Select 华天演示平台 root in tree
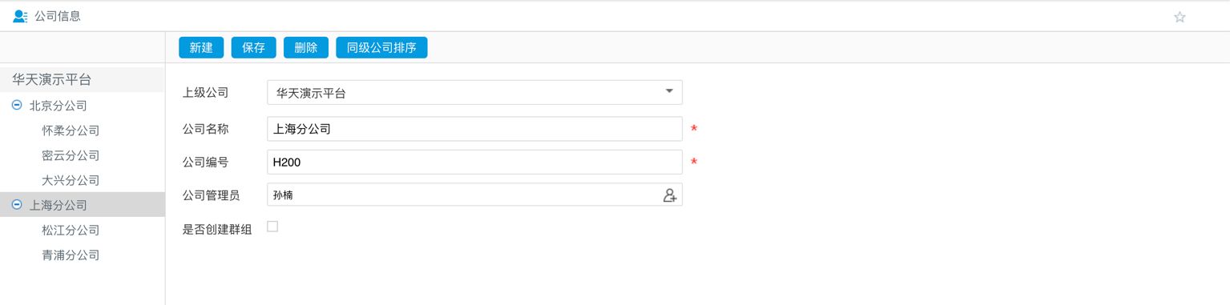Image resolution: width=1230 pixels, height=305 pixels. [52, 79]
